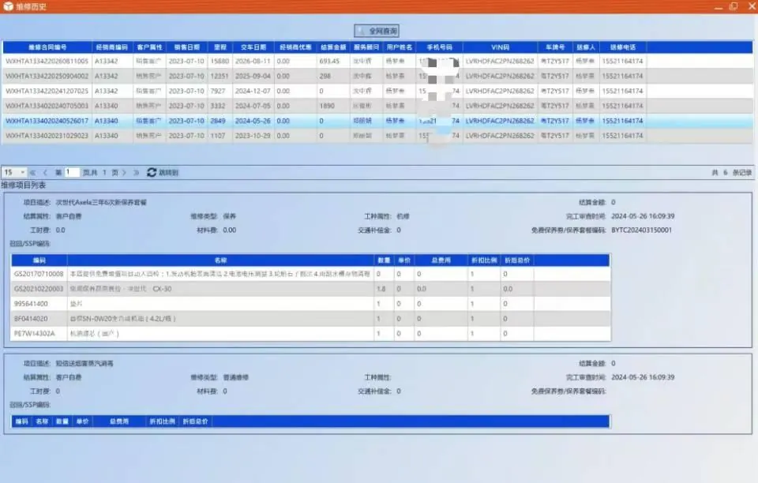This screenshot has width=758, height=483.
Task: Go to the first page of records
Action: pos(33,172)
